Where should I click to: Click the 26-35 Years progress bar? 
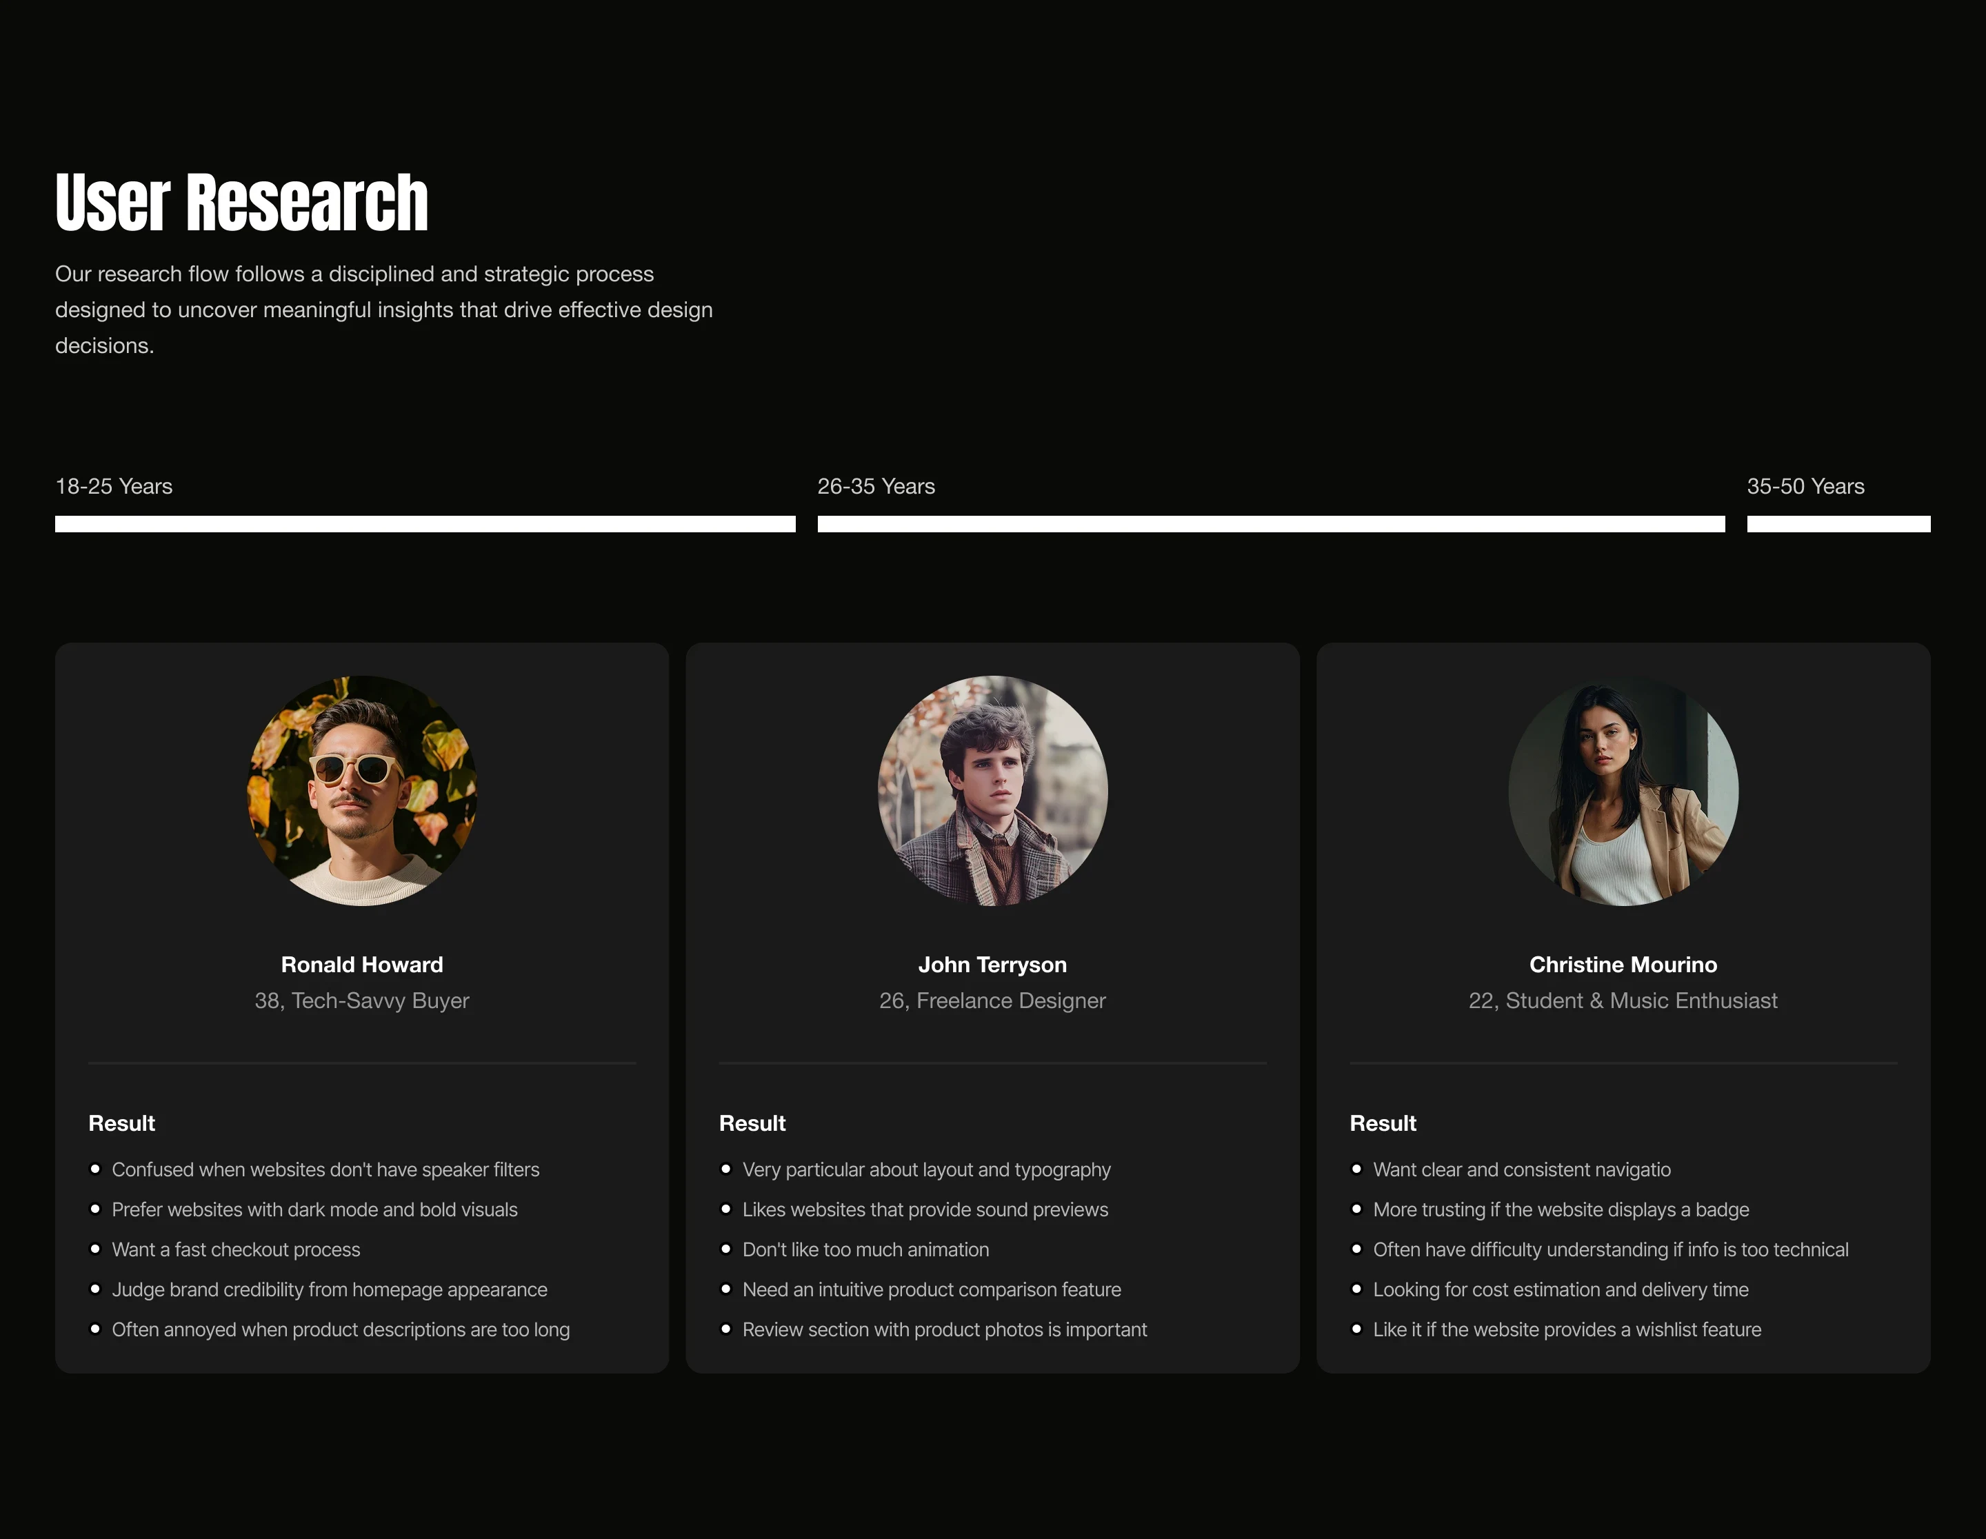1270,523
